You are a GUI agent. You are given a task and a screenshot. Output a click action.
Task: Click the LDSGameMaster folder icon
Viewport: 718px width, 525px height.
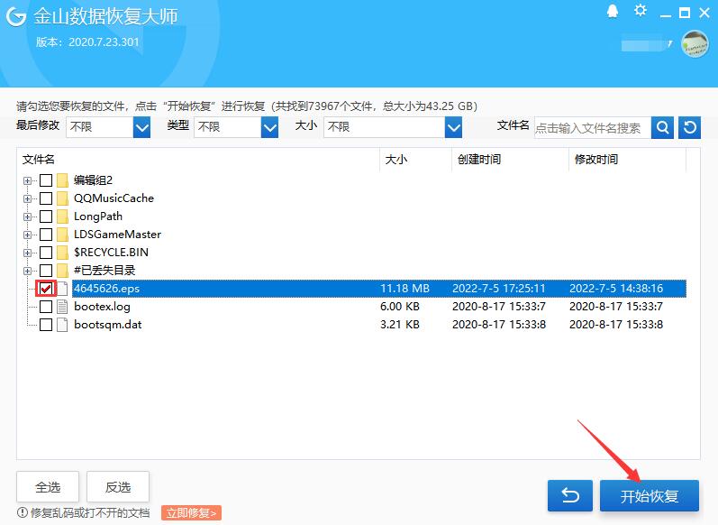(62, 235)
